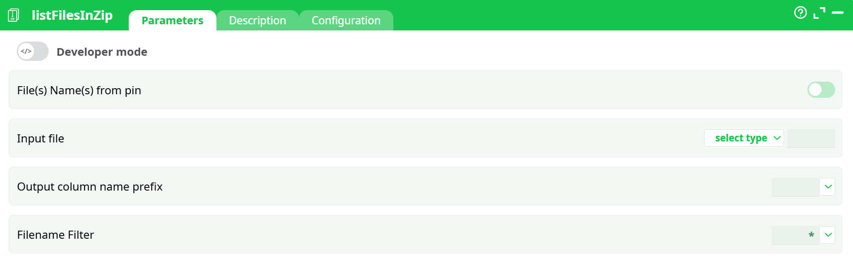The width and height of the screenshot is (853, 259).
Task: Switch to the Parameters tab
Action: [x=172, y=21]
